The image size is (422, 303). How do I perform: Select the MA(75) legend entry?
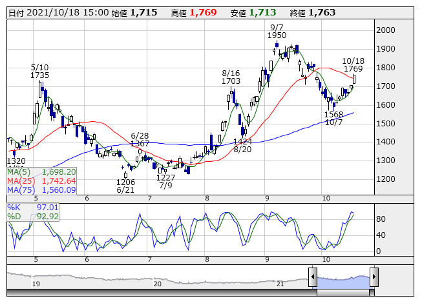click(x=41, y=190)
